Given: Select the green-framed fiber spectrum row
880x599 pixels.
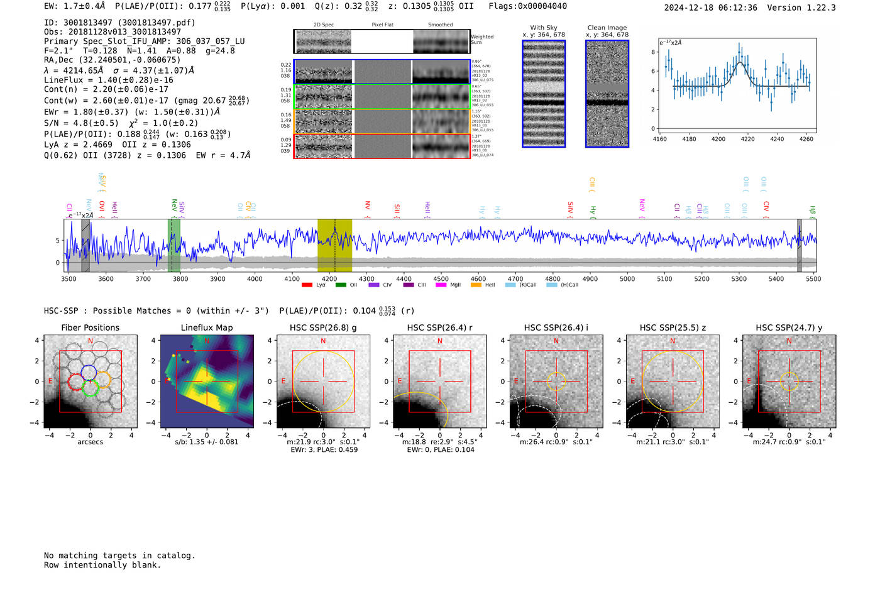Looking at the screenshot, I should [x=382, y=96].
